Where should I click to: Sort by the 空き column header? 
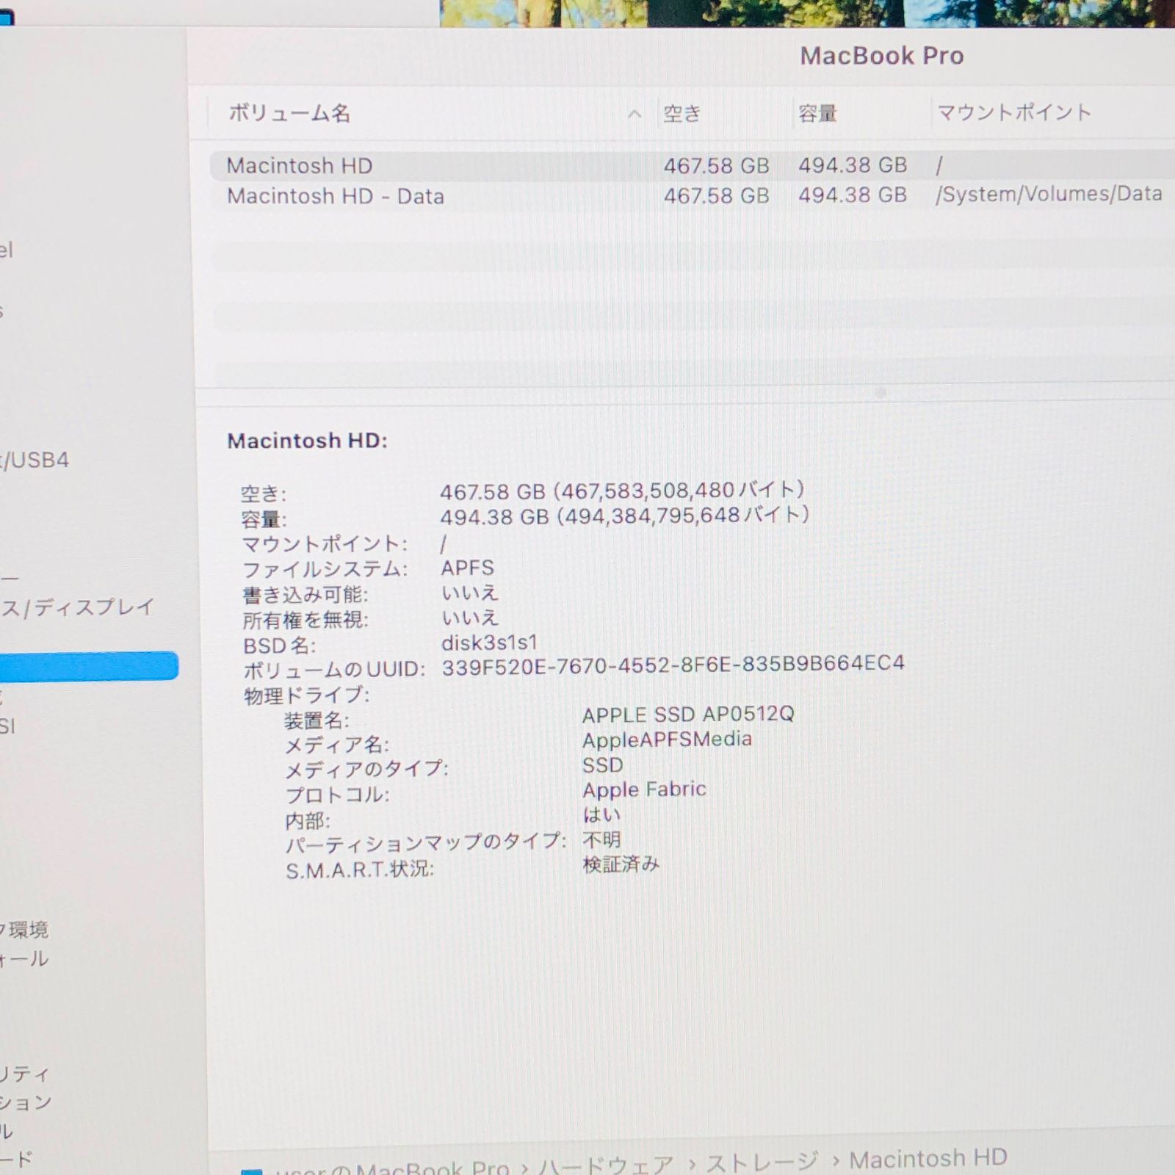(x=681, y=114)
